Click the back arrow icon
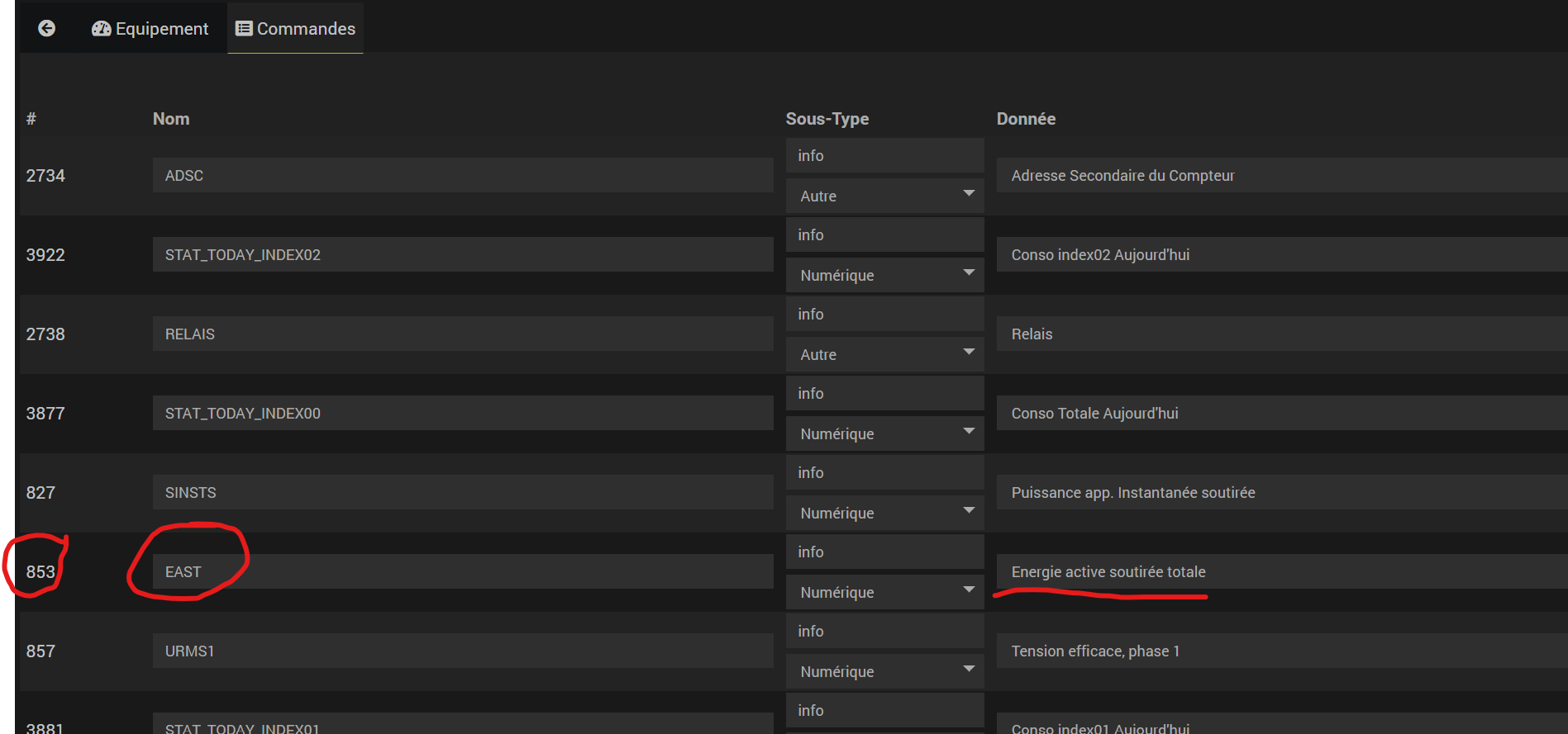 pos(47,29)
